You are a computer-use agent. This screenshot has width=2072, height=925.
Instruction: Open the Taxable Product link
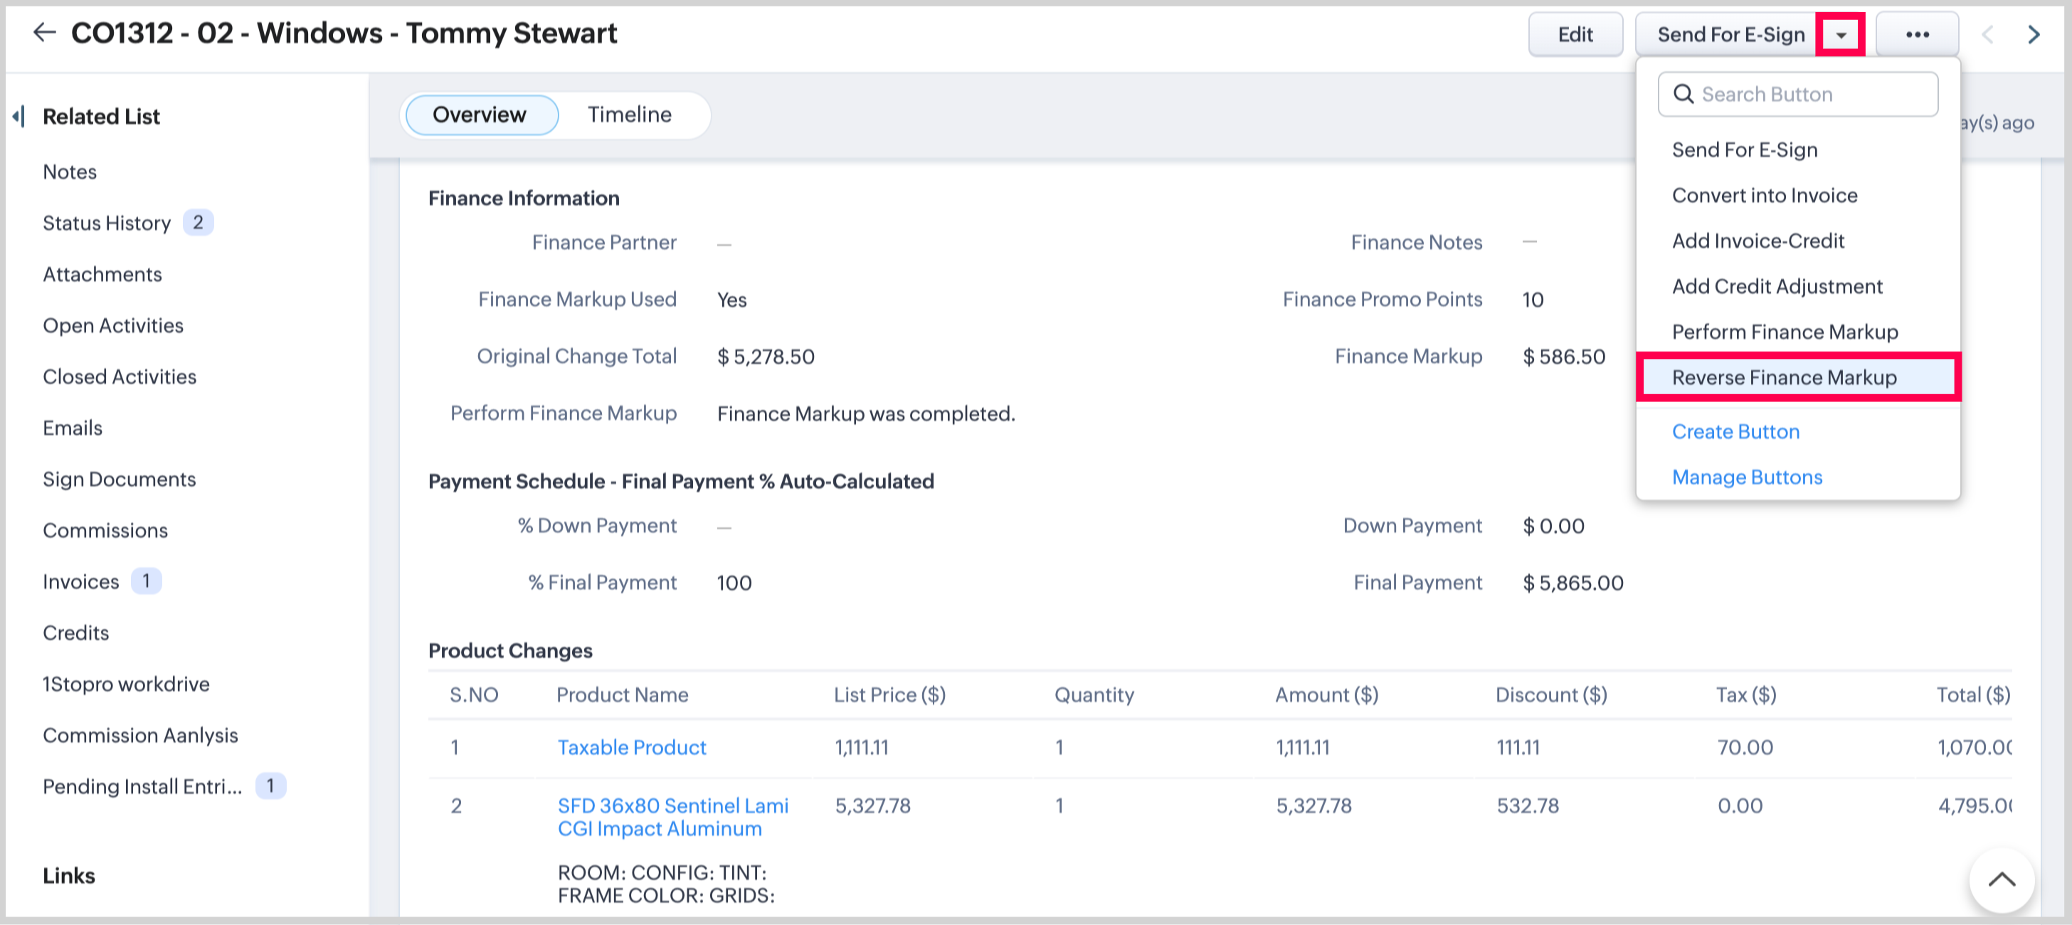click(x=631, y=747)
